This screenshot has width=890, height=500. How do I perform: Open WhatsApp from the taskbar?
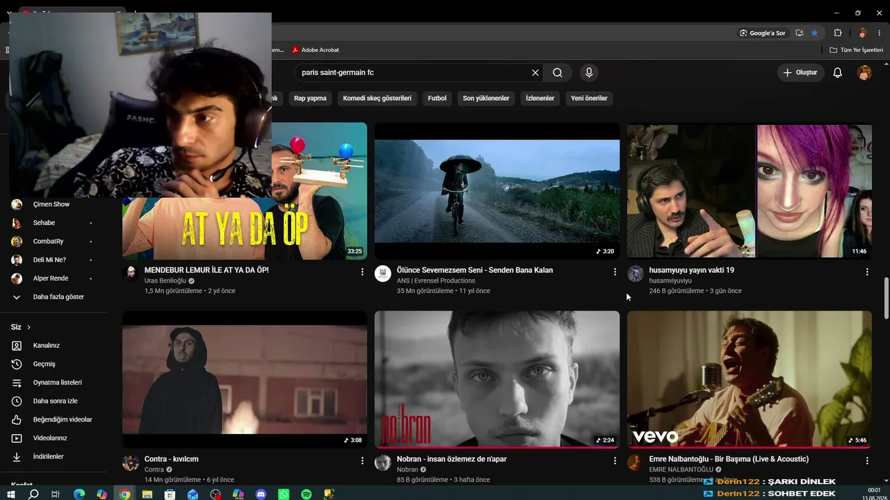(x=284, y=494)
